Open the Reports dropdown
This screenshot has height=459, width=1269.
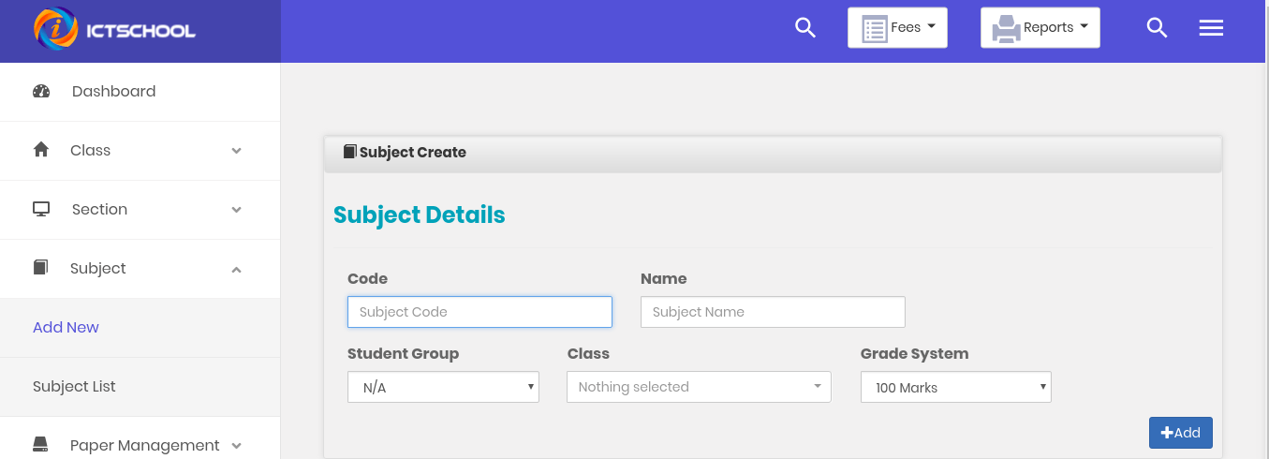[x=1040, y=28]
